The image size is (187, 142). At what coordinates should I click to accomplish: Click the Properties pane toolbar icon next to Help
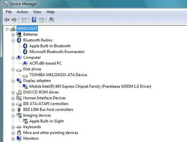[x=42, y=20]
